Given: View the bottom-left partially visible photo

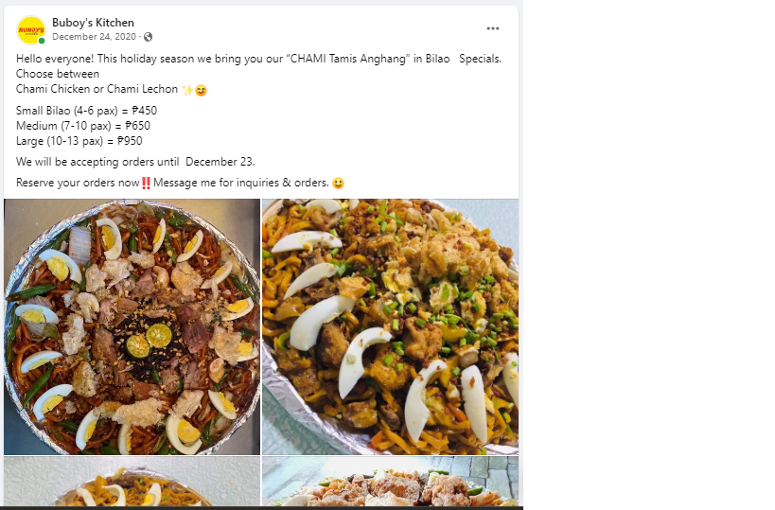Looking at the screenshot, I should [x=132, y=483].
